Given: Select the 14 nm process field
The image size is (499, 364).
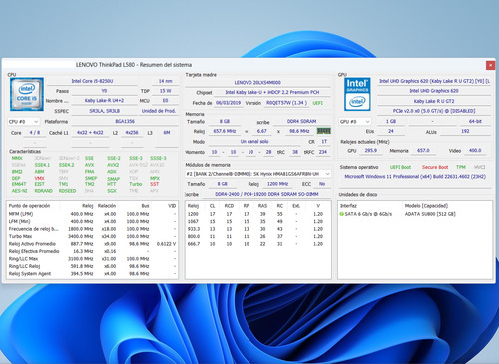Looking at the screenshot, I should (x=165, y=81).
